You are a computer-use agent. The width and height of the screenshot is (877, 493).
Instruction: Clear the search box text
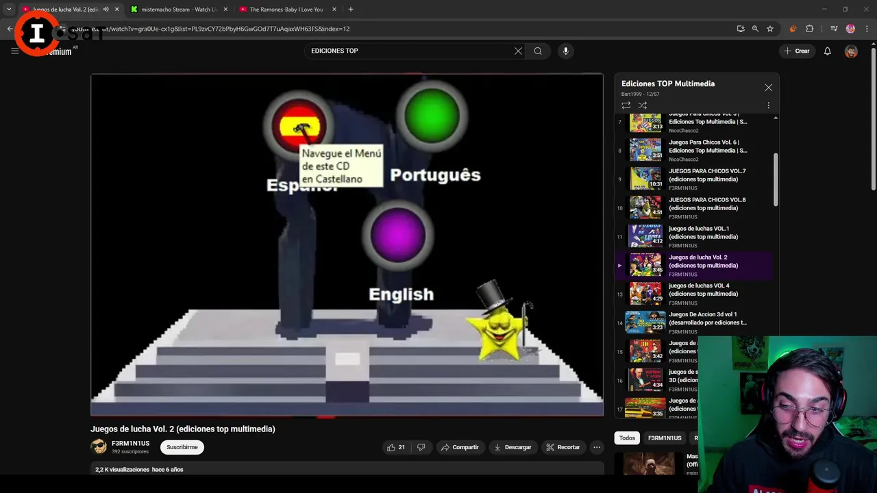518,51
